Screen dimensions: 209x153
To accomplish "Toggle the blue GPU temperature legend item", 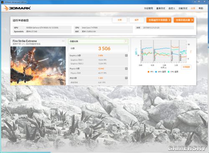I will (161, 72).
